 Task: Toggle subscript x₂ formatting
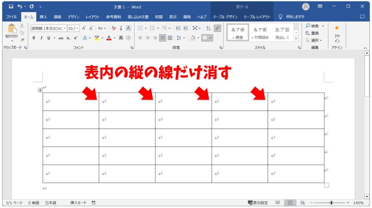click(x=68, y=38)
